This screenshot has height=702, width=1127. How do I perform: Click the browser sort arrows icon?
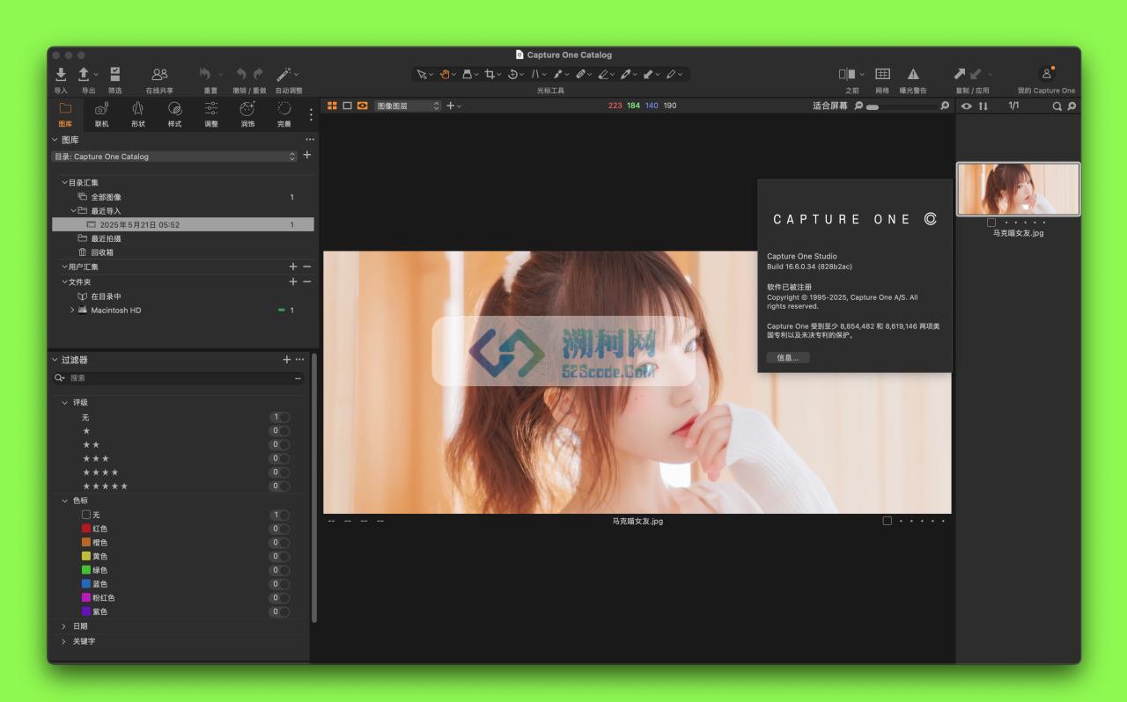tap(983, 106)
